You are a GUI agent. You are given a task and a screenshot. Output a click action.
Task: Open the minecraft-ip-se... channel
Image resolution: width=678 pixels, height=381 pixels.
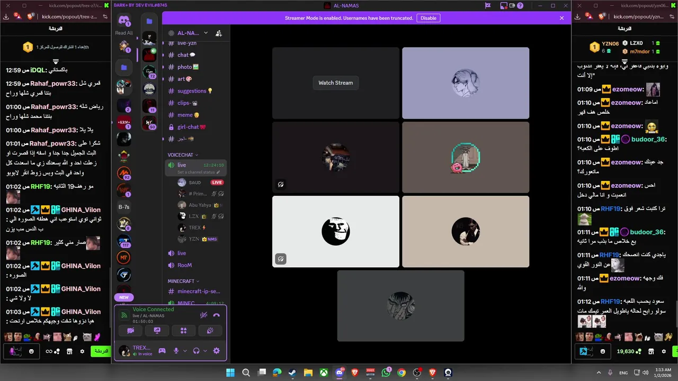click(x=196, y=291)
